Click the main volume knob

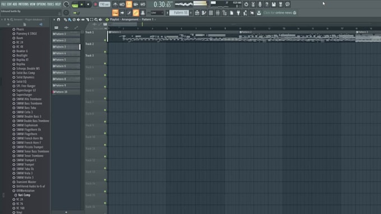(x=66, y=4)
